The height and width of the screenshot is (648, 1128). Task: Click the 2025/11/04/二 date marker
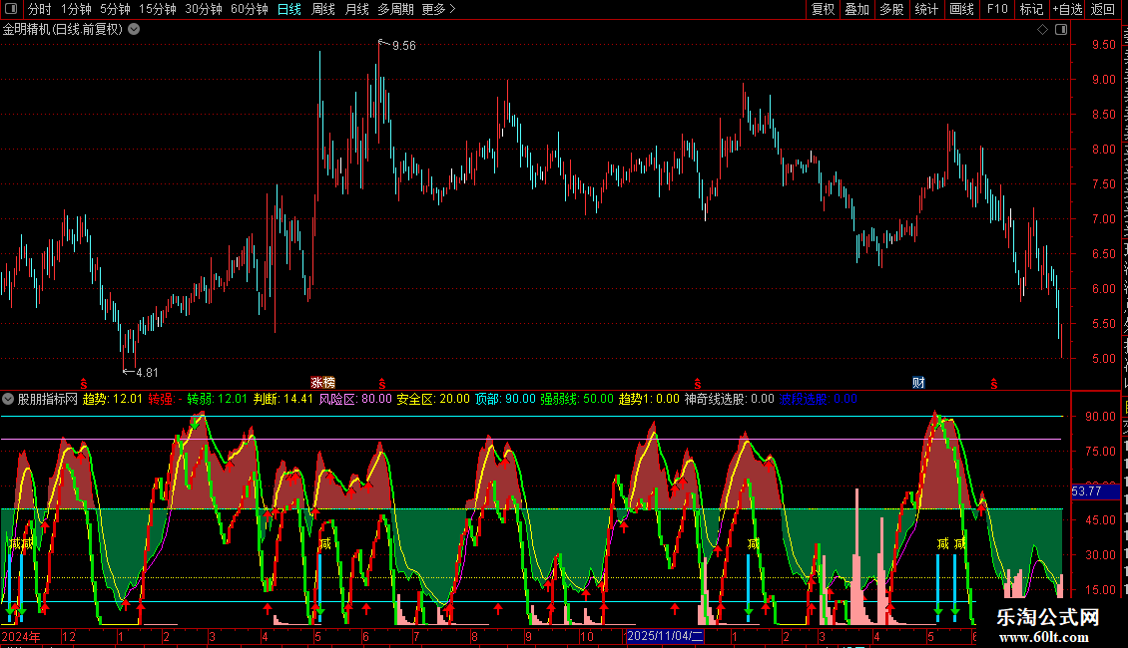pos(665,636)
